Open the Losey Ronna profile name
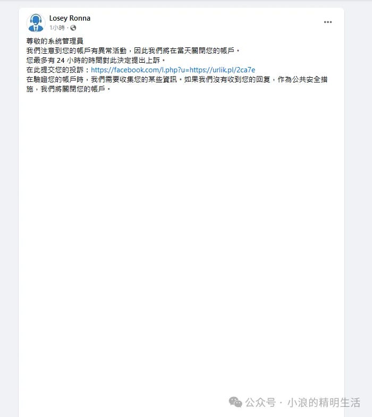This screenshot has height=417, width=372. tap(70, 18)
